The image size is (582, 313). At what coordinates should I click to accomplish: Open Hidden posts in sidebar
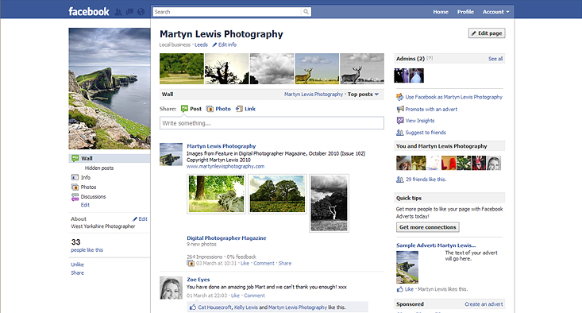coord(99,168)
